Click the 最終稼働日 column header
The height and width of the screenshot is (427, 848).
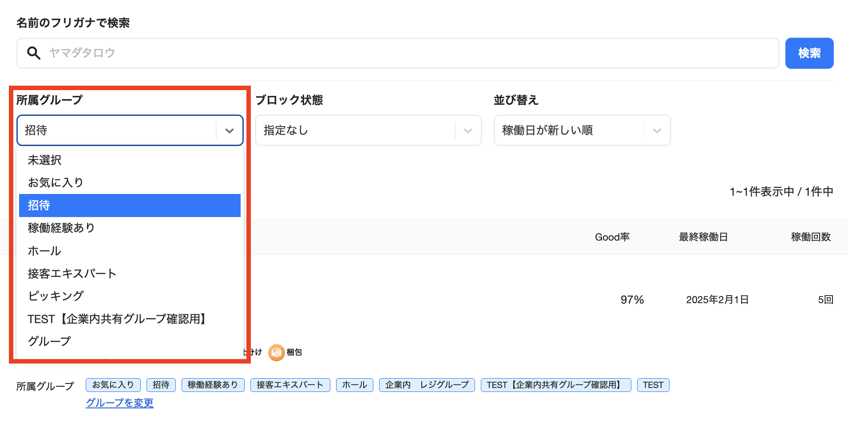(x=703, y=237)
